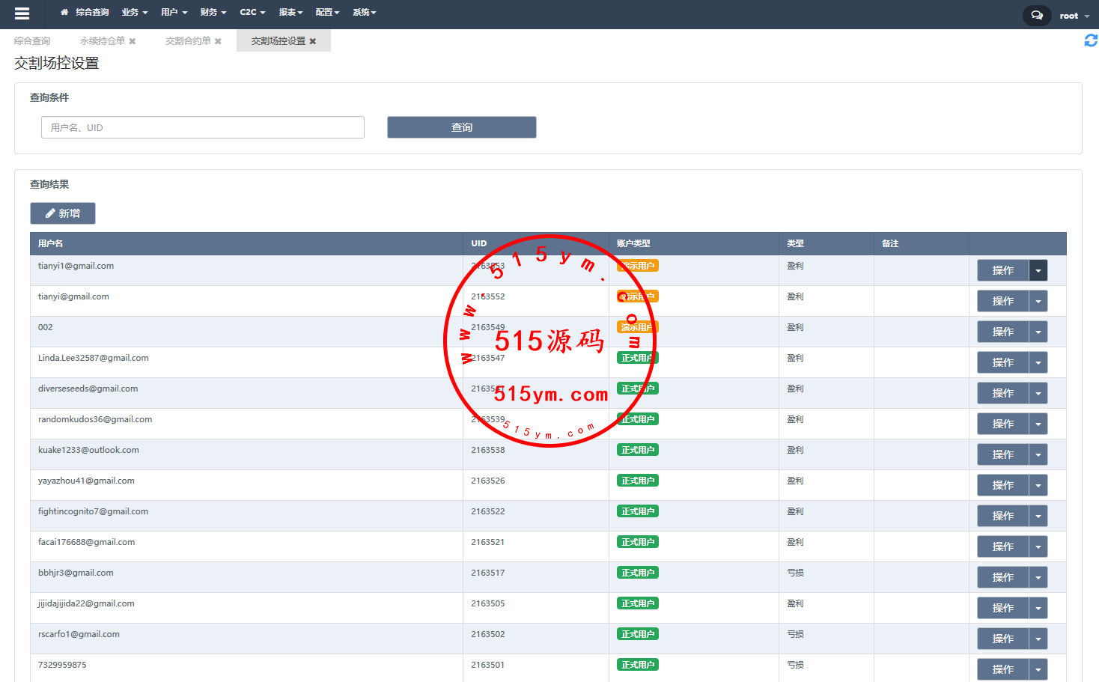This screenshot has height=682, width=1099.
Task: Open the 业务 dropdown menu
Action: 135,13
